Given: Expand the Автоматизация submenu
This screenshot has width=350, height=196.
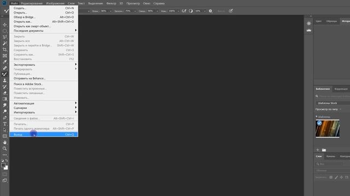Looking at the screenshot, I should click(44, 103).
